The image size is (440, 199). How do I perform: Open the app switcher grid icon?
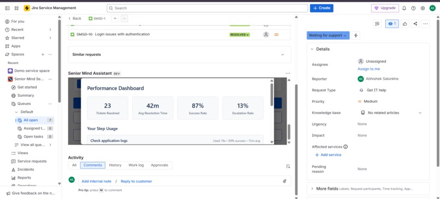tap(16, 8)
